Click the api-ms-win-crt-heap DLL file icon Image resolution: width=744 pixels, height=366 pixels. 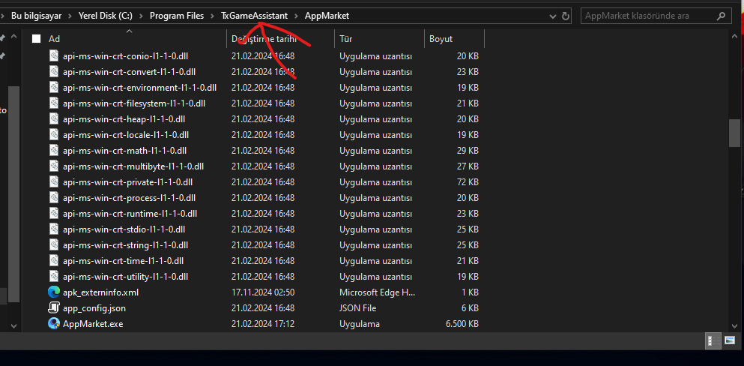[54, 118]
